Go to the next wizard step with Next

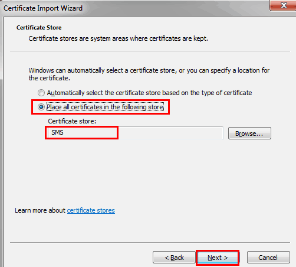(x=218, y=258)
